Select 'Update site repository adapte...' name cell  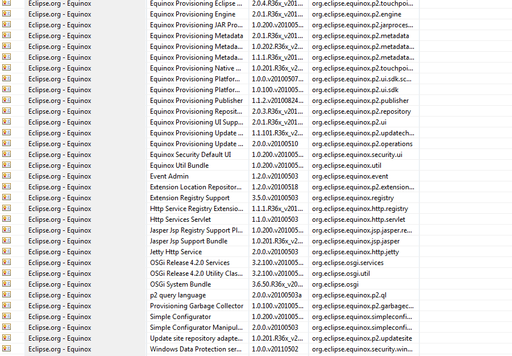coord(196,338)
